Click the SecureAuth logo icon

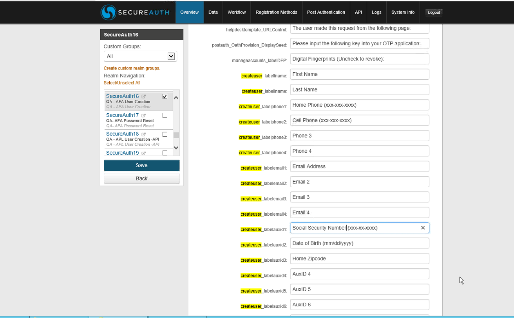pyautogui.click(x=108, y=12)
